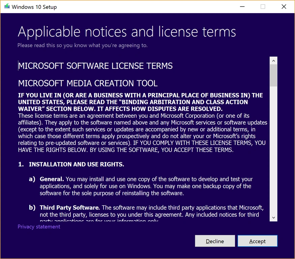
Task: Click the Applicable notices and license terms title
Action: pos(127,32)
